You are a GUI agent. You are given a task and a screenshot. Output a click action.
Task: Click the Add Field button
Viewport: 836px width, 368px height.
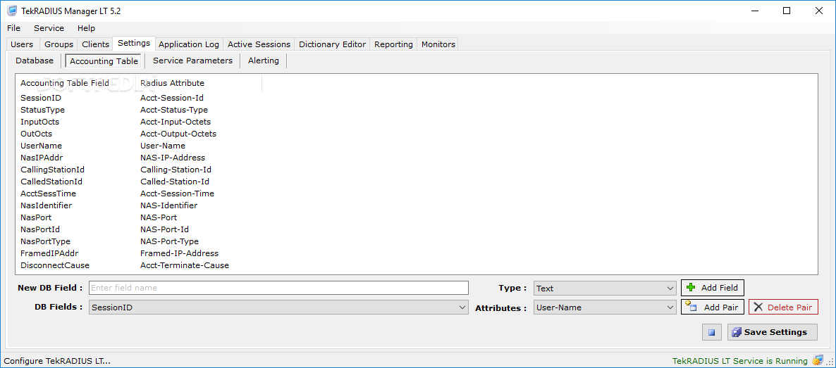pos(713,288)
